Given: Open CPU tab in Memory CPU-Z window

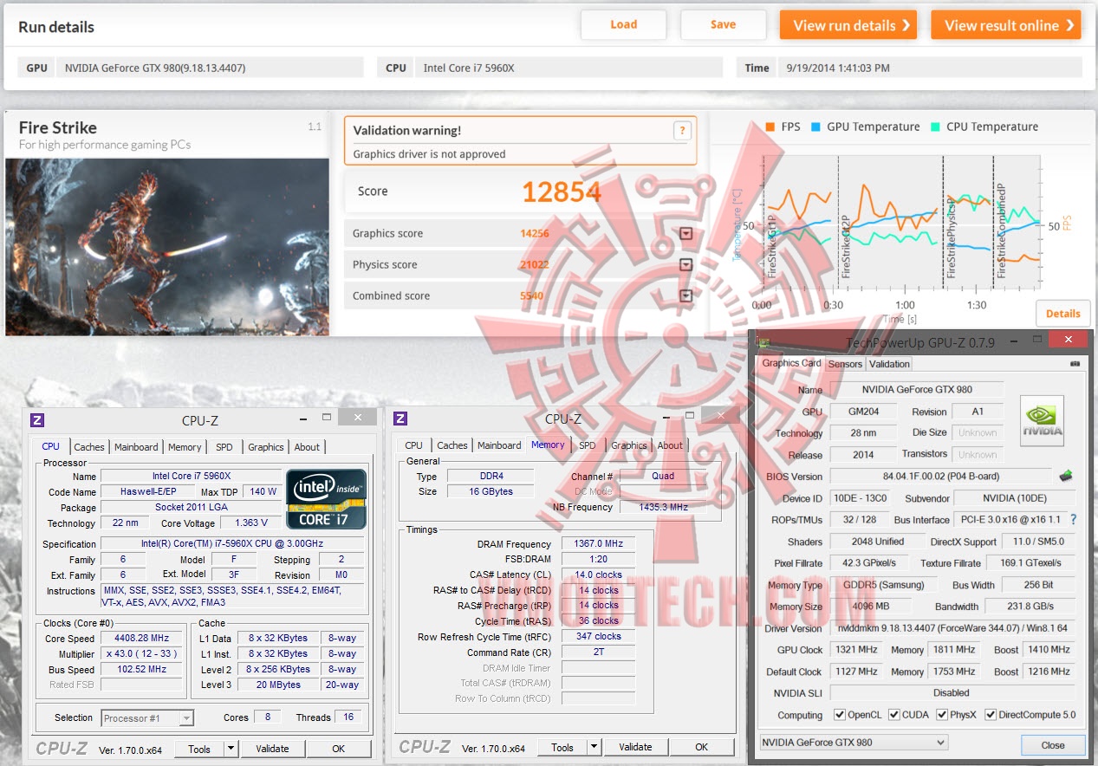Looking at the screenshot, I should (x=414, y=445).
